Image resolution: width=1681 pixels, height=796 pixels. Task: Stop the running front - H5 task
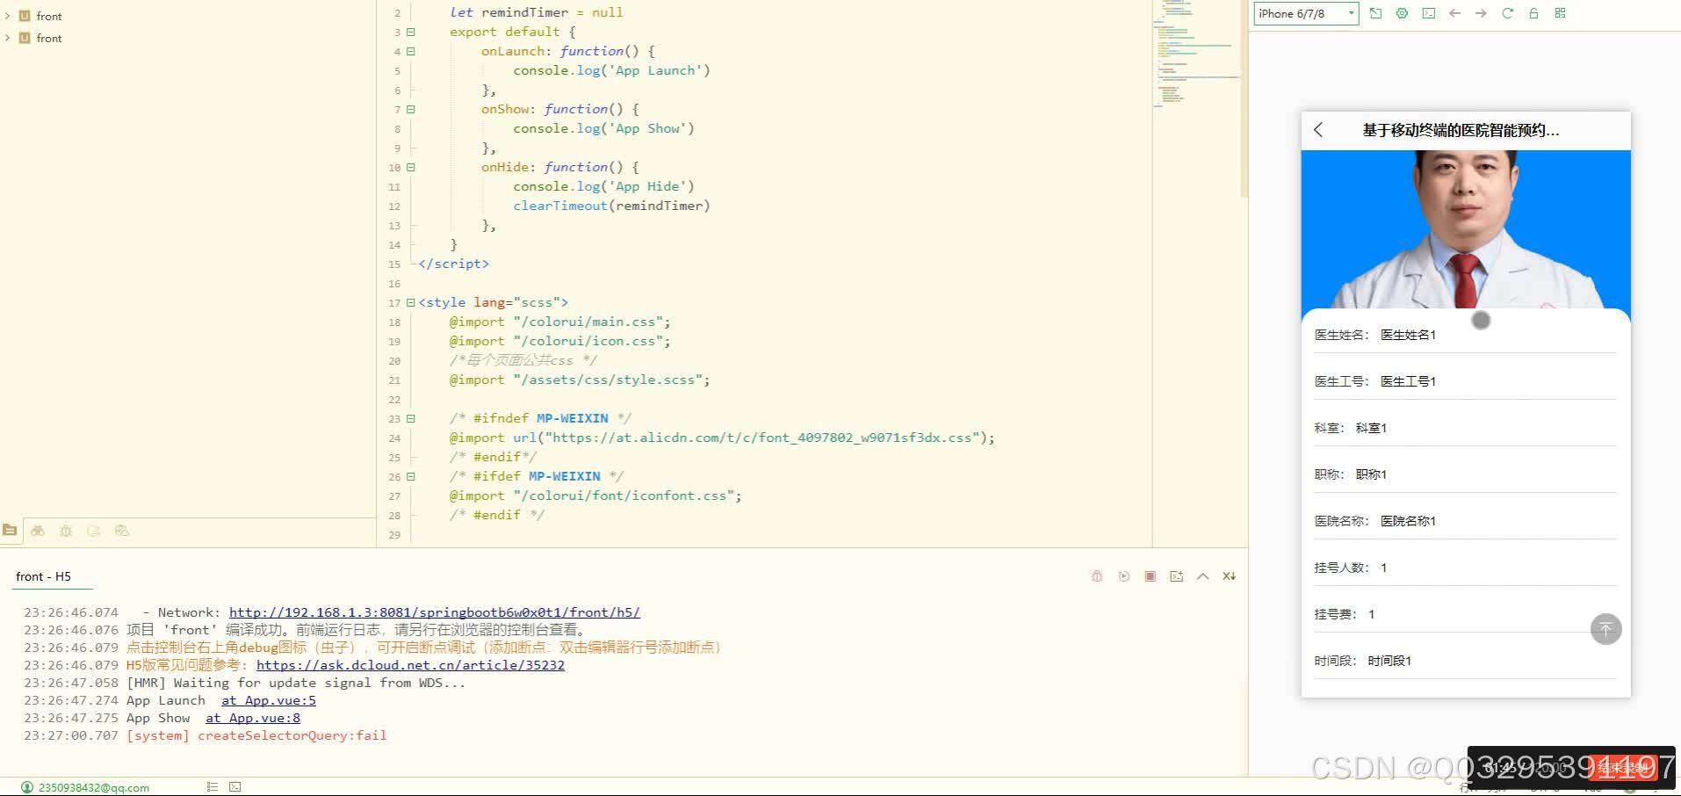(1150, 576)
